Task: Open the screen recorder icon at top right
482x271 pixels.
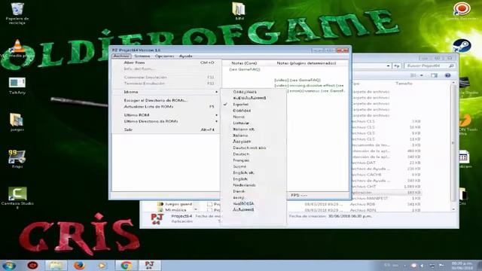Action: click(462, 9)
